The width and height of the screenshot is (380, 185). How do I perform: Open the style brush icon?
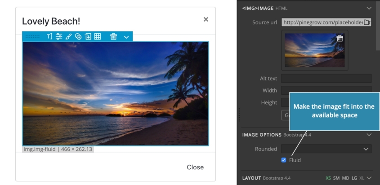[x=69, y=36]
